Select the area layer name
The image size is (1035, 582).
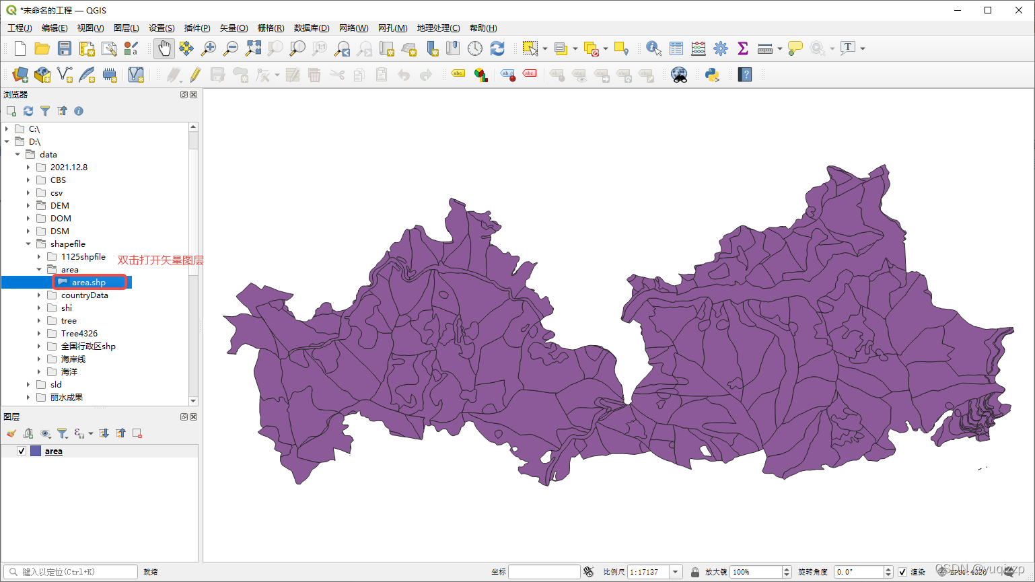click(54, 451)
